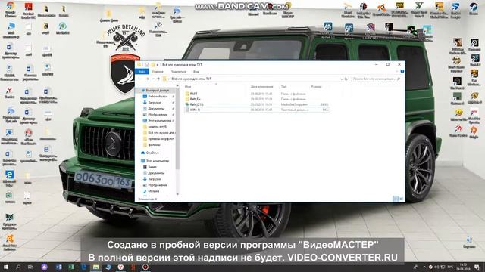Open the address bar history dropdown
485x272 pixels.
[342, 79]
